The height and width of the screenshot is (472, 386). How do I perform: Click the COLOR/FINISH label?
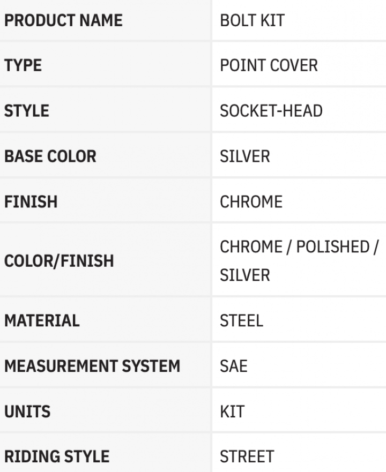pyautogui.click(x=59, y=261)
